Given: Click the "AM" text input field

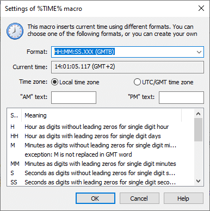Looking at the screenshot, I should [x=73, y=97].
